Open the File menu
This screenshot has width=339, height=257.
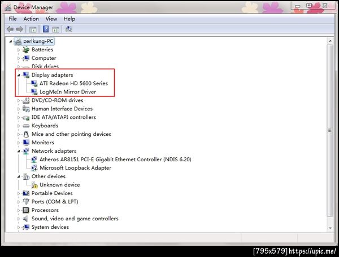[12, 19]
